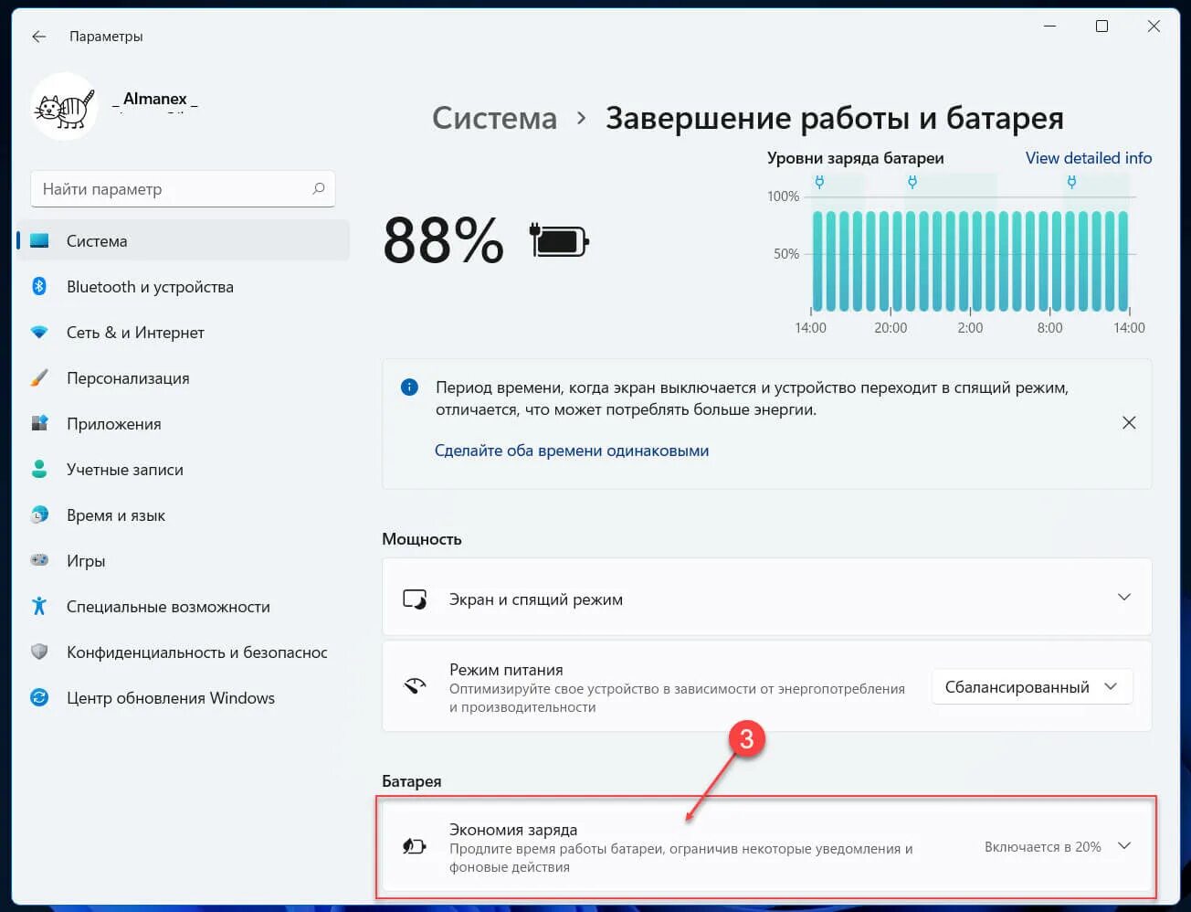
Task: Click the Экономия заряда title
Action: point(513,830)
